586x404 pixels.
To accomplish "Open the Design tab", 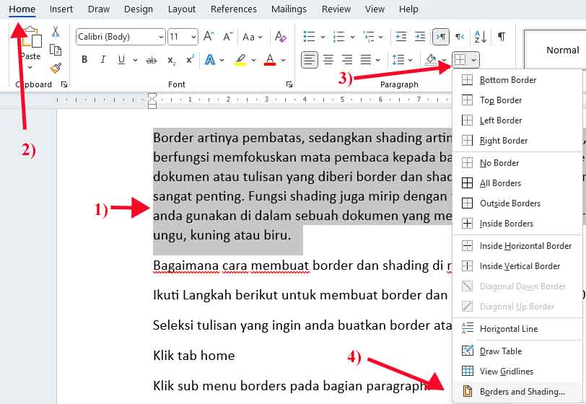I will coord(139,9).
